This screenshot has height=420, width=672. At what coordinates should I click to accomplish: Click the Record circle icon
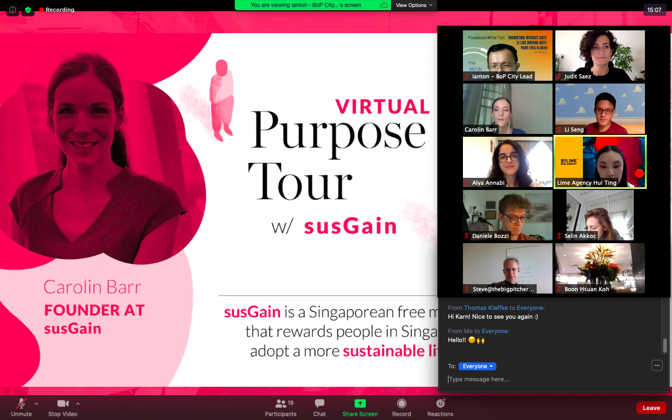coord(402,403)
